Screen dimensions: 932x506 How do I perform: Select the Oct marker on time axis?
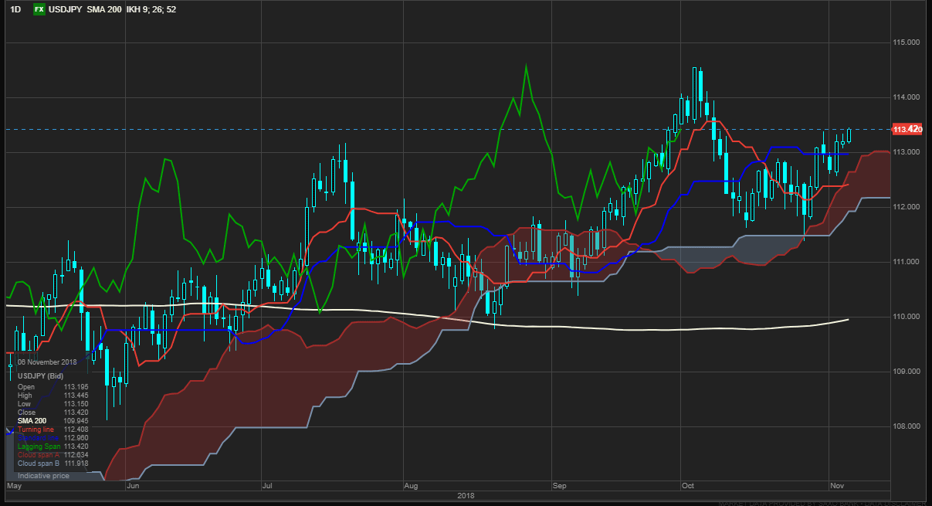tap(689, 487)
